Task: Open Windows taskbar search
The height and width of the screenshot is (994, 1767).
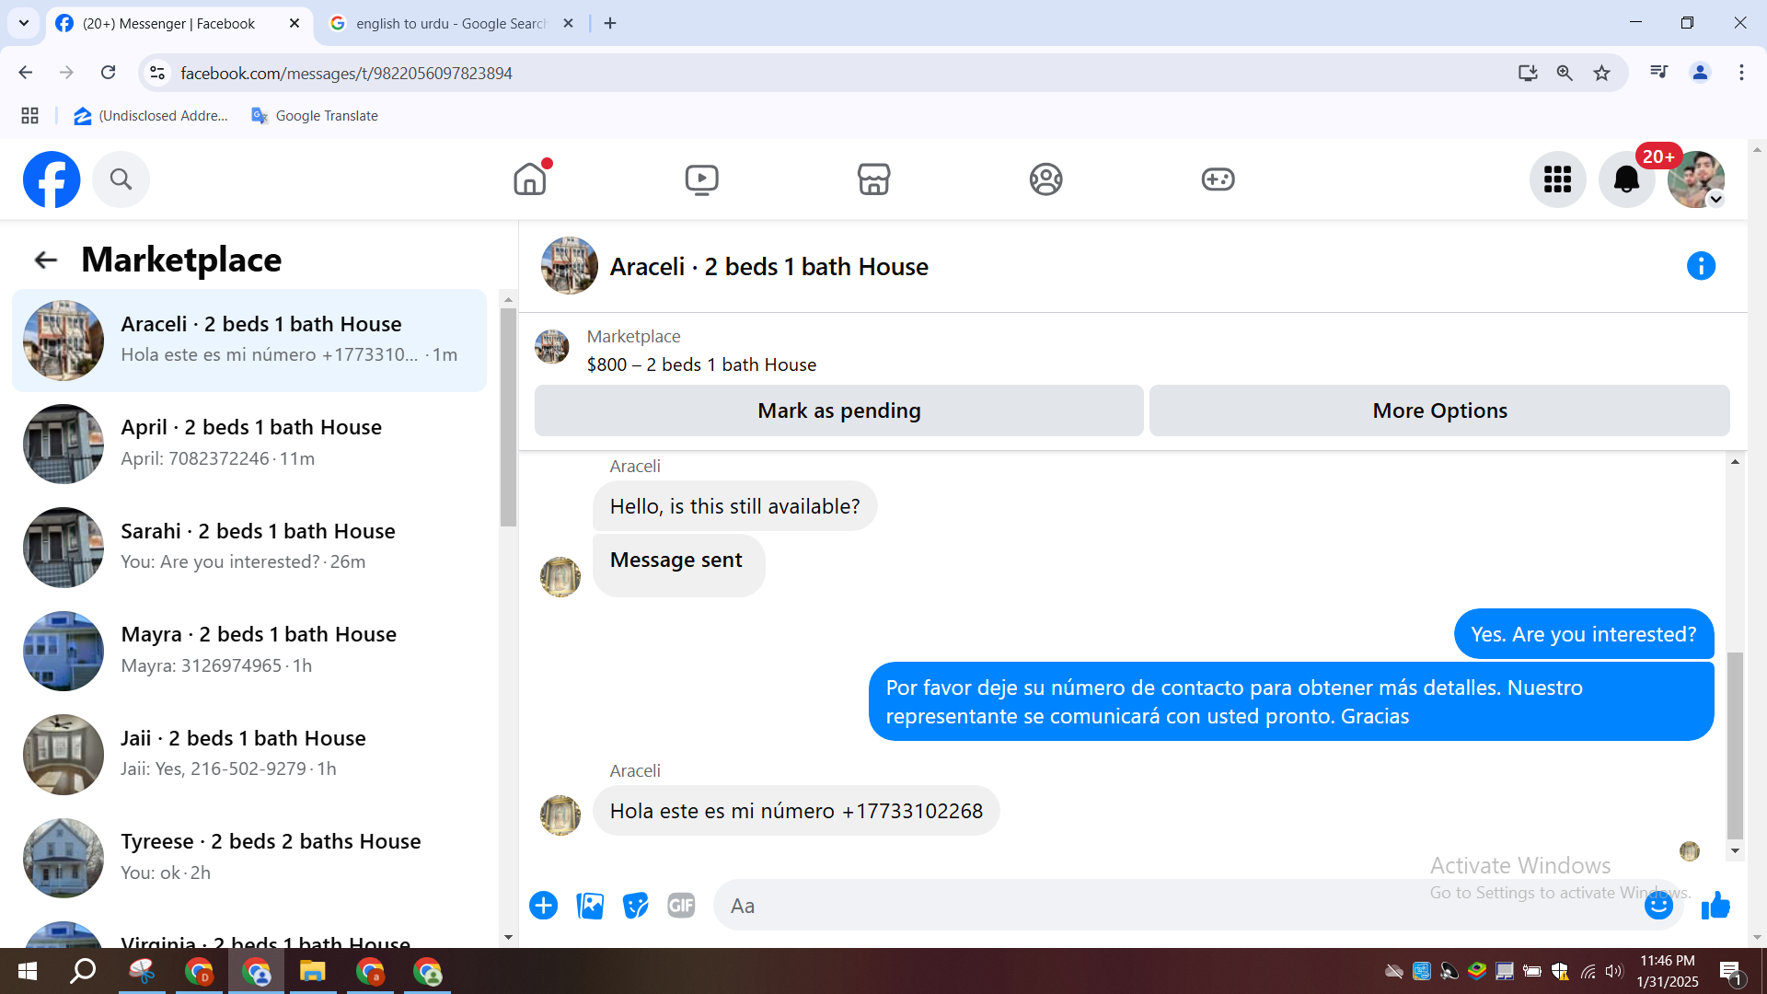Action: [x=84, y=971]
